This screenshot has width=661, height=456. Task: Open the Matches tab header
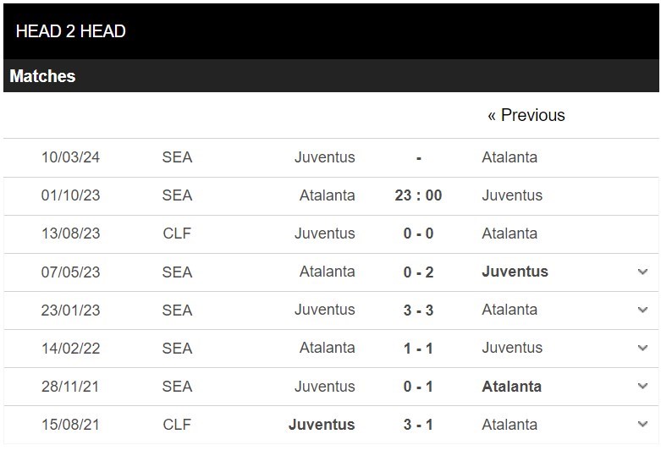[42, 76]
